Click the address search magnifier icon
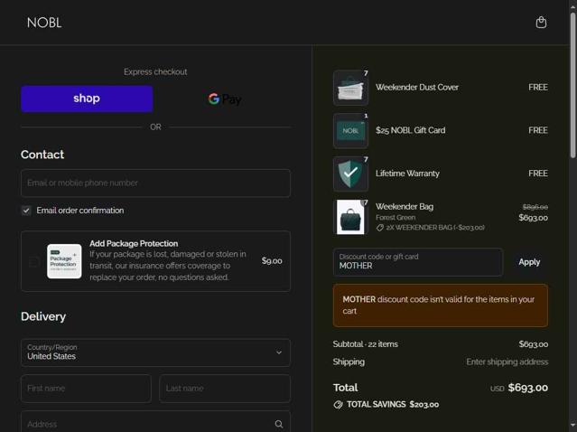Screen dimensions: 577x432 (x=278, y=424)
